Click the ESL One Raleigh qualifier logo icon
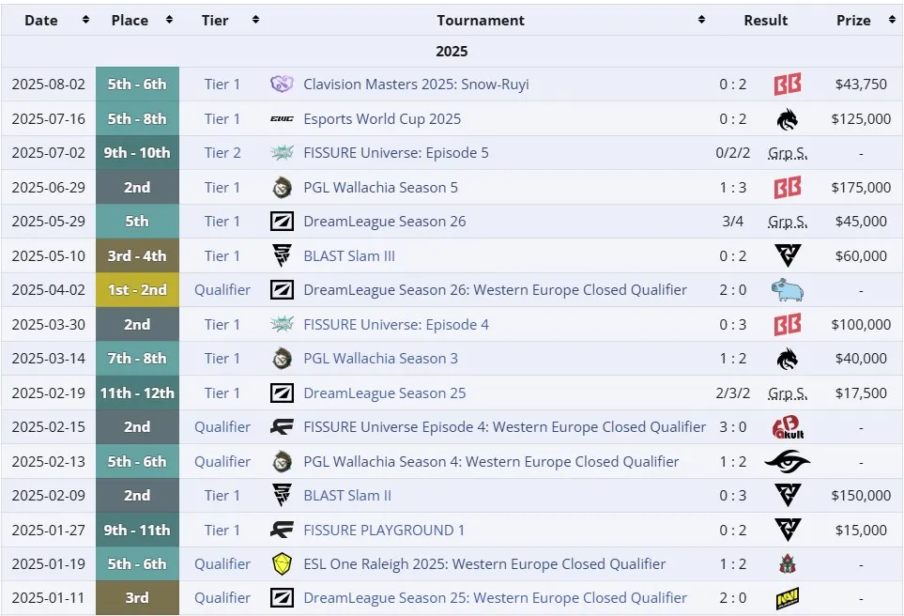904x616 pixels. pyautogui.click(x=282, y=564)
